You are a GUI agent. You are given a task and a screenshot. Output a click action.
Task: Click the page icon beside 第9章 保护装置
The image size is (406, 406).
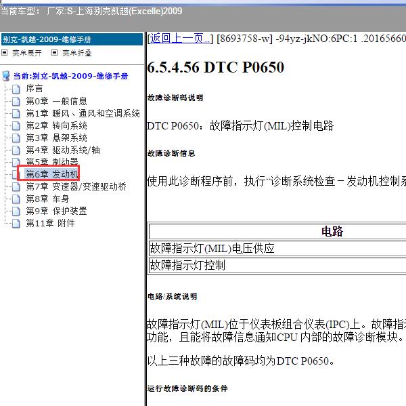pos(16,211)
